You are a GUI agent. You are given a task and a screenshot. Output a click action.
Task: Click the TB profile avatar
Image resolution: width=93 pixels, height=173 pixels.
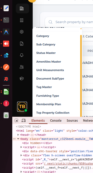tap(22, 107)
